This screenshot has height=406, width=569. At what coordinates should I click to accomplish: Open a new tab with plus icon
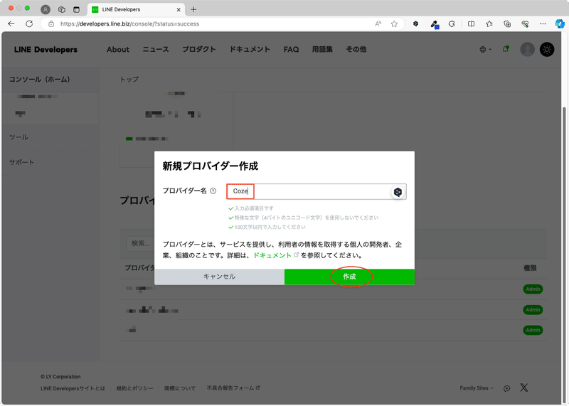point(193,9)
